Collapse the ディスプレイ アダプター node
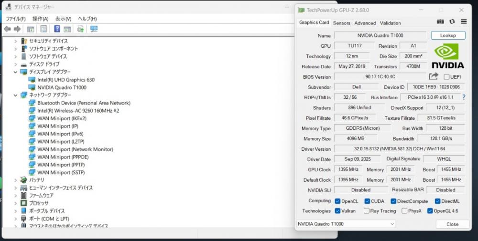Screen dimensions: 478x241 pos(16,72)
